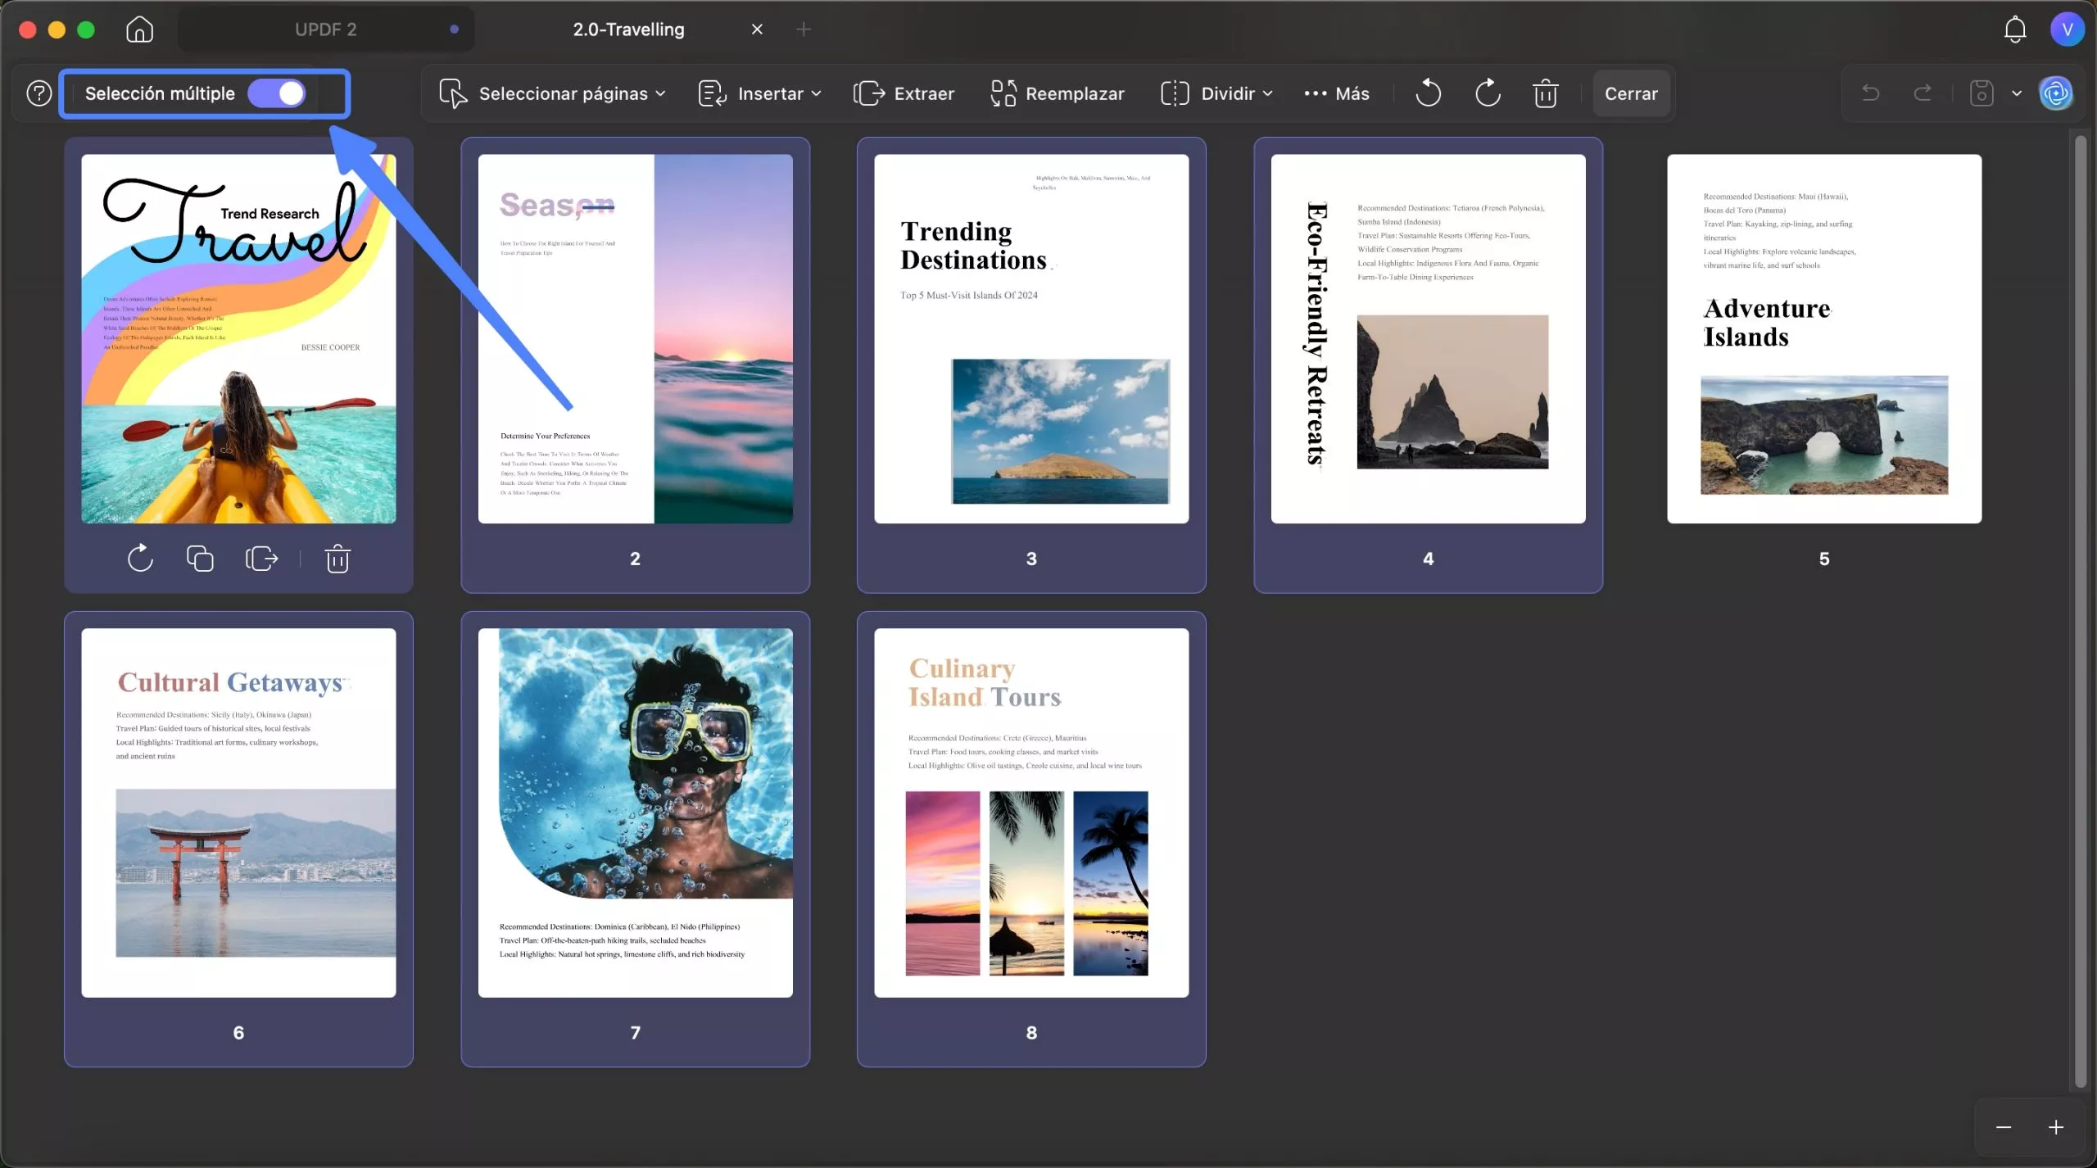
Task: Open the Más options menu
Action: [1337, 93]
